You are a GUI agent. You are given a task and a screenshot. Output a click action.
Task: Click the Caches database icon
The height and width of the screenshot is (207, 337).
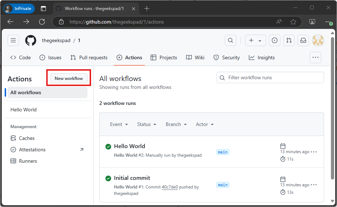(13, 138)
